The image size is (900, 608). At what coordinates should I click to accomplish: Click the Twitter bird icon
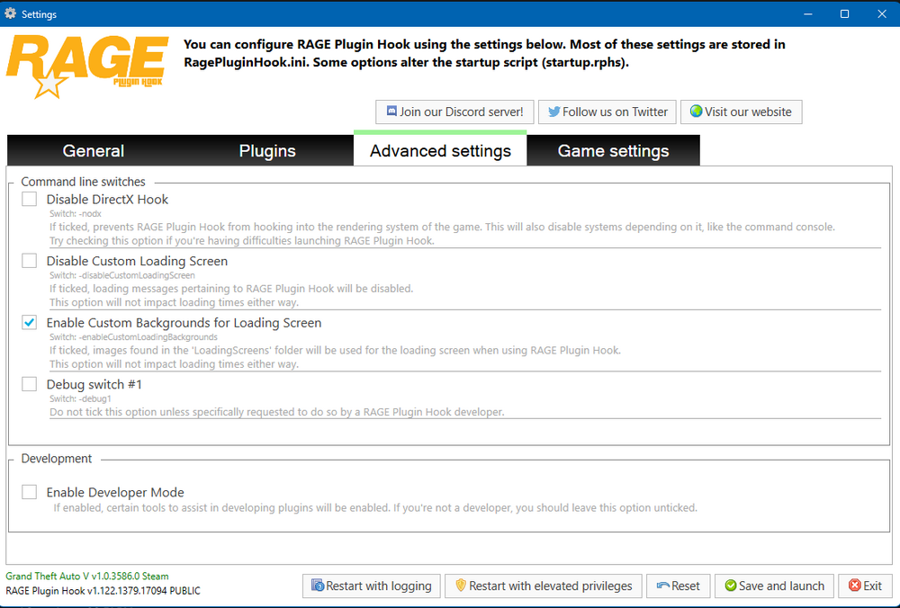click(x=553, y=112)
